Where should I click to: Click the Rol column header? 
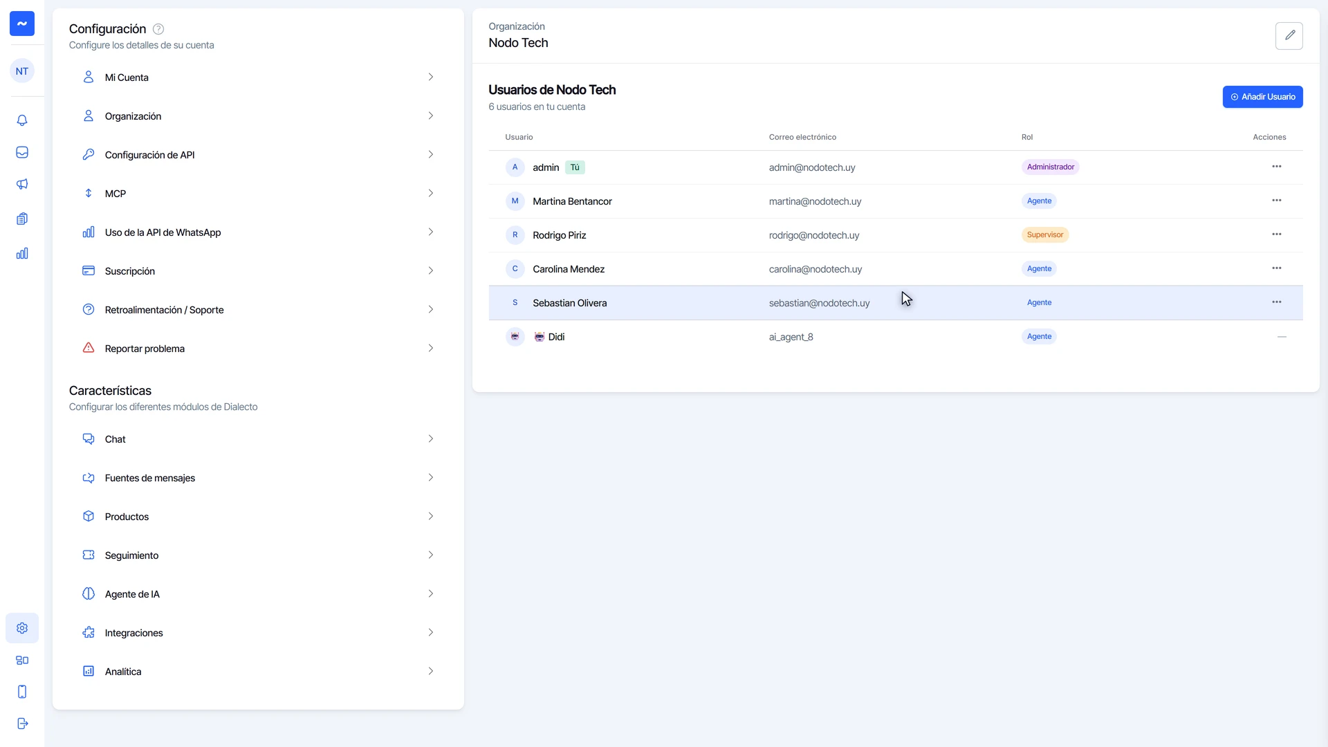click(x=1027, y=137)
